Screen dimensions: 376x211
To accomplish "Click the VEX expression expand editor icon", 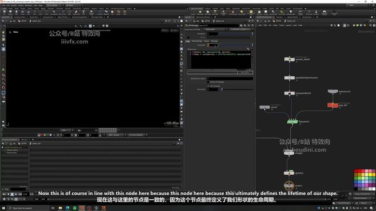I will pyautogui.click(x=248, y=49).
